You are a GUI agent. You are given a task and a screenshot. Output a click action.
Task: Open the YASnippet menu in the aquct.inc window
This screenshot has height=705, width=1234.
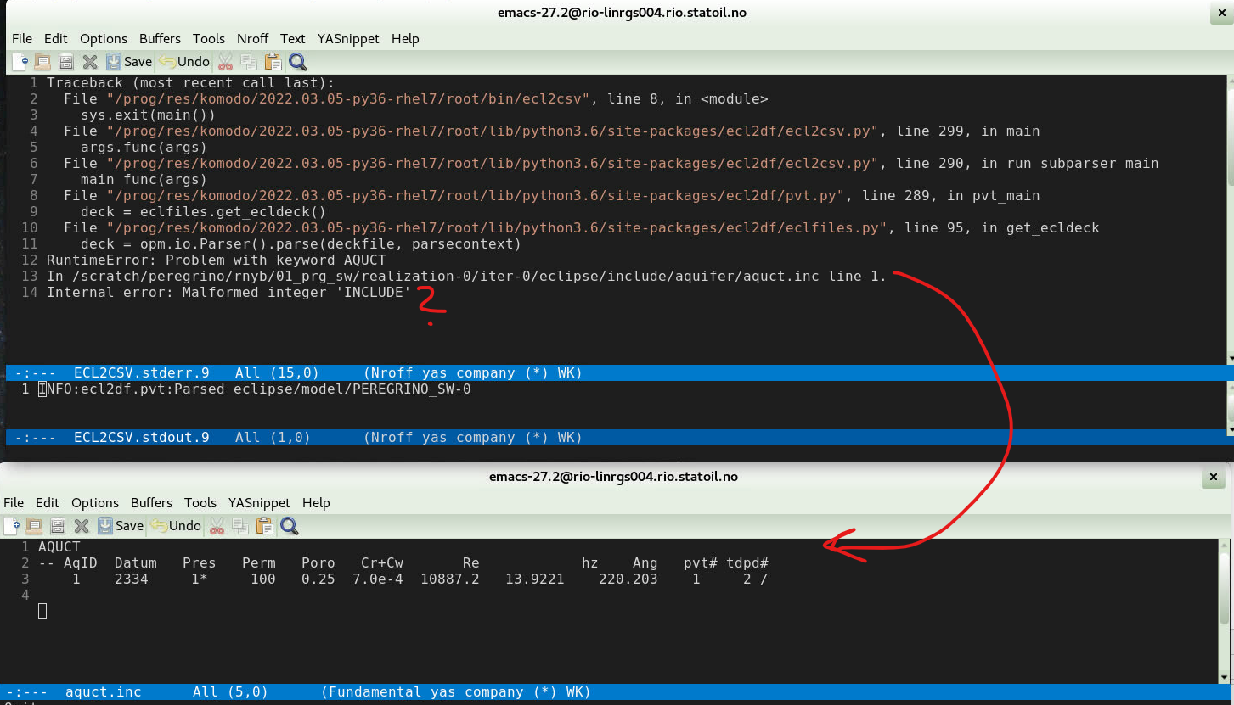(259, 502)
